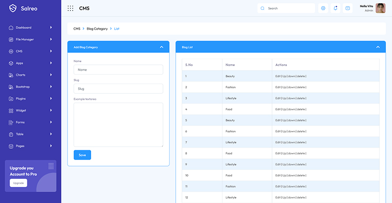Screen dimensions: 392x203
Task: Collapse the Blog List panel
Action: tap(378, 47)
